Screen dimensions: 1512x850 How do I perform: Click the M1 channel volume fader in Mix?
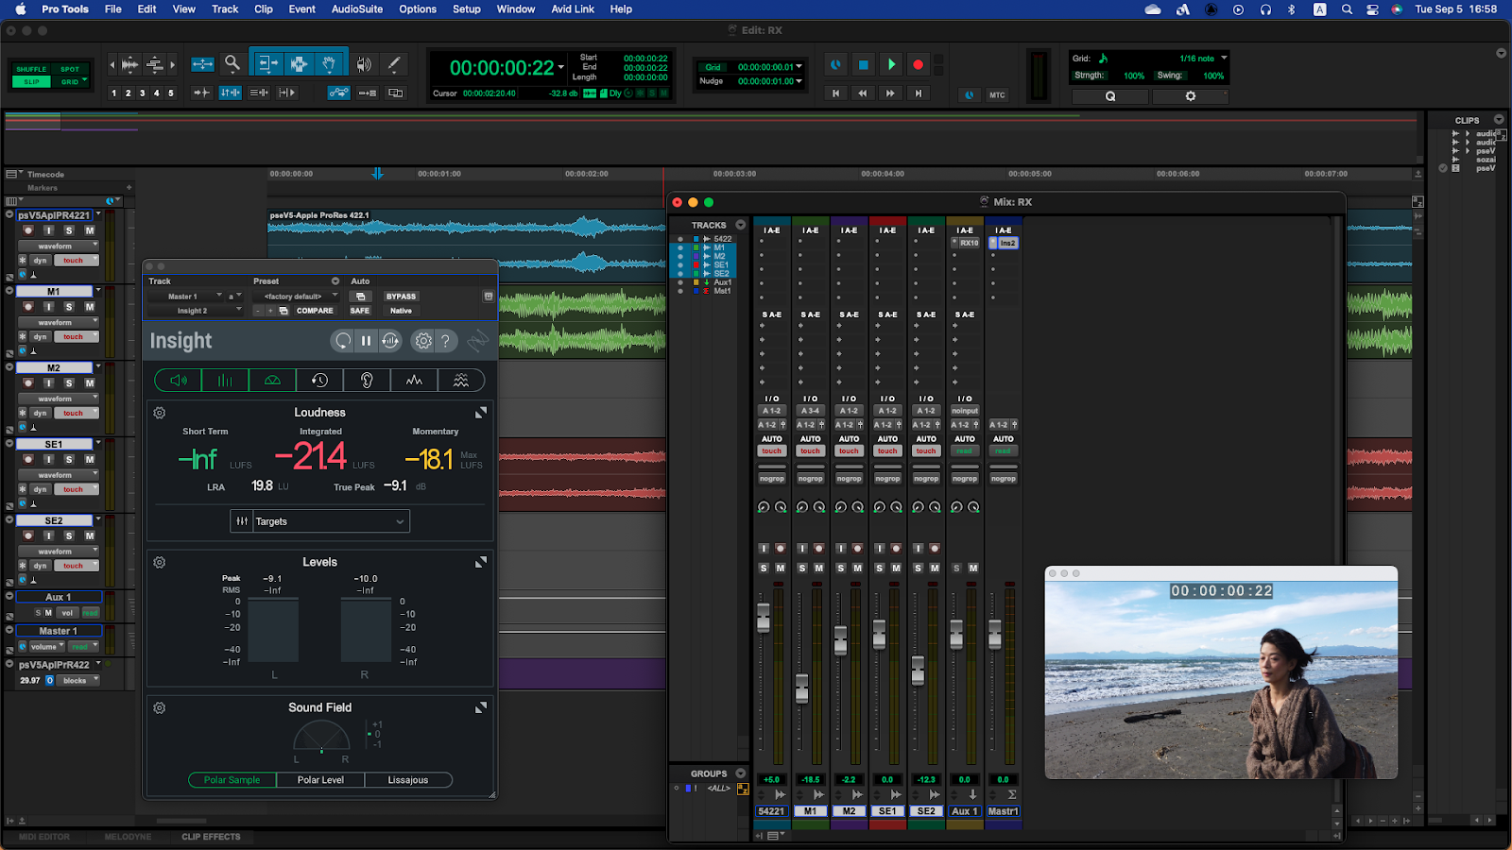click(802, 688)
